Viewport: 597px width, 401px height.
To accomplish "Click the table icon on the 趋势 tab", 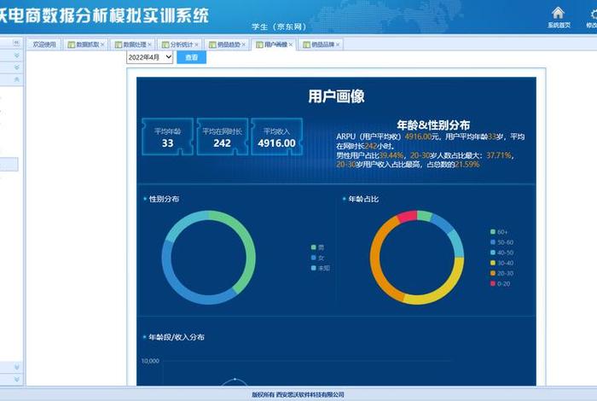I will 212,44.
